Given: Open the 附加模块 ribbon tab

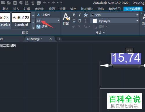Looking at the screenshot, I should [x=87, y=9].
